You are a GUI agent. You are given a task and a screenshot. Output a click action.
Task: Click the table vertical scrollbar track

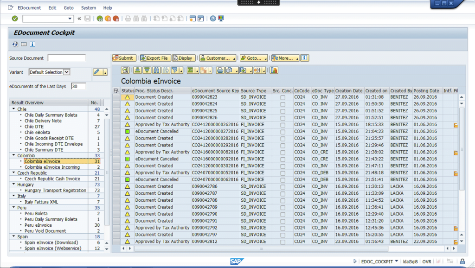462,148
